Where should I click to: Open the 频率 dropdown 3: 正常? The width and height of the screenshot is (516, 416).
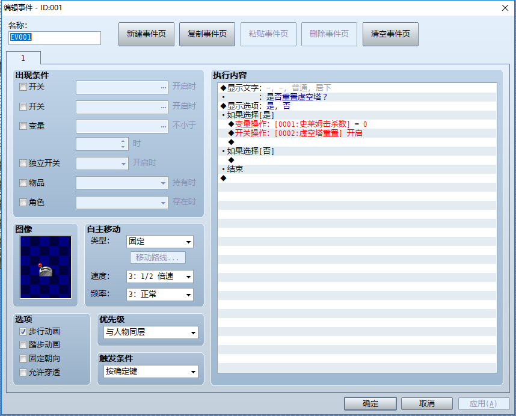160,295
